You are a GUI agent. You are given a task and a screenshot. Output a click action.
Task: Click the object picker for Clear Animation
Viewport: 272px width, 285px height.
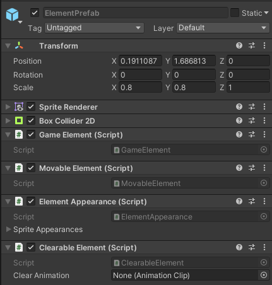[264, 275]
